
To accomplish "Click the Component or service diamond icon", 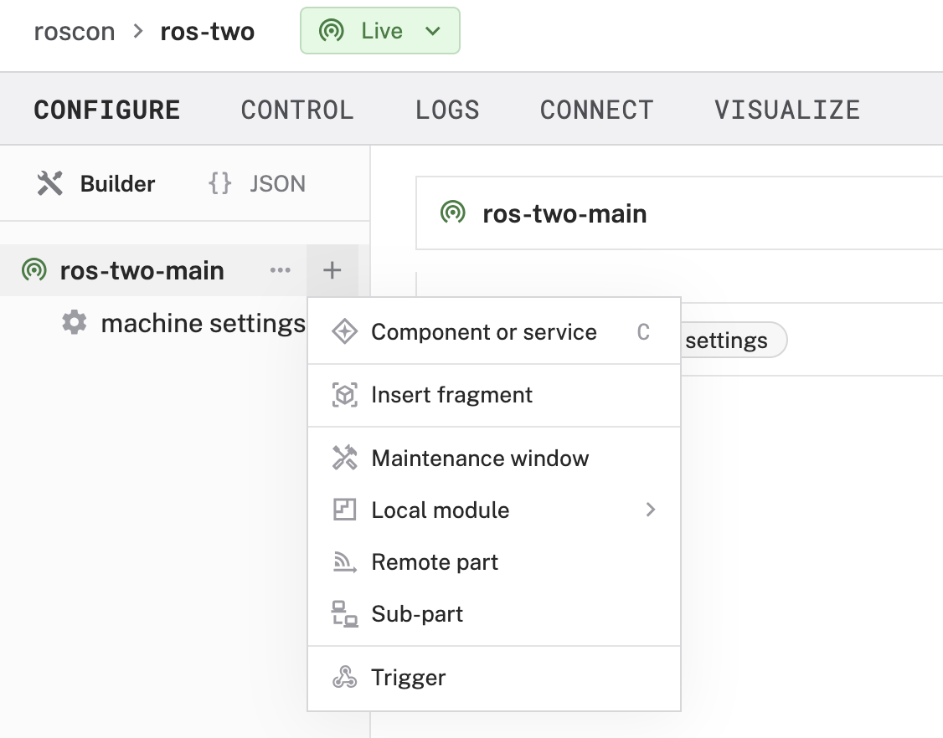I will [344, 331].
